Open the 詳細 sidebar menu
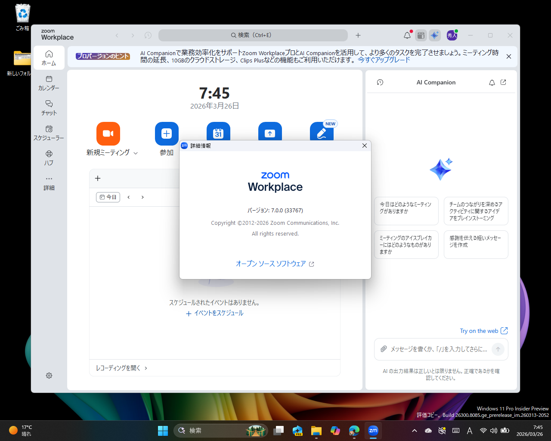 coord(49,183)
